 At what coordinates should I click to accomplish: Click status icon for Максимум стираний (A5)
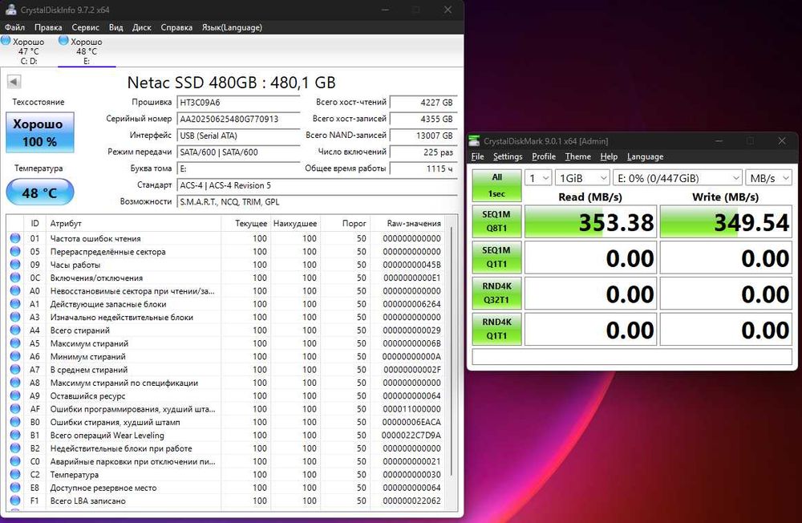tap(15, 343)
